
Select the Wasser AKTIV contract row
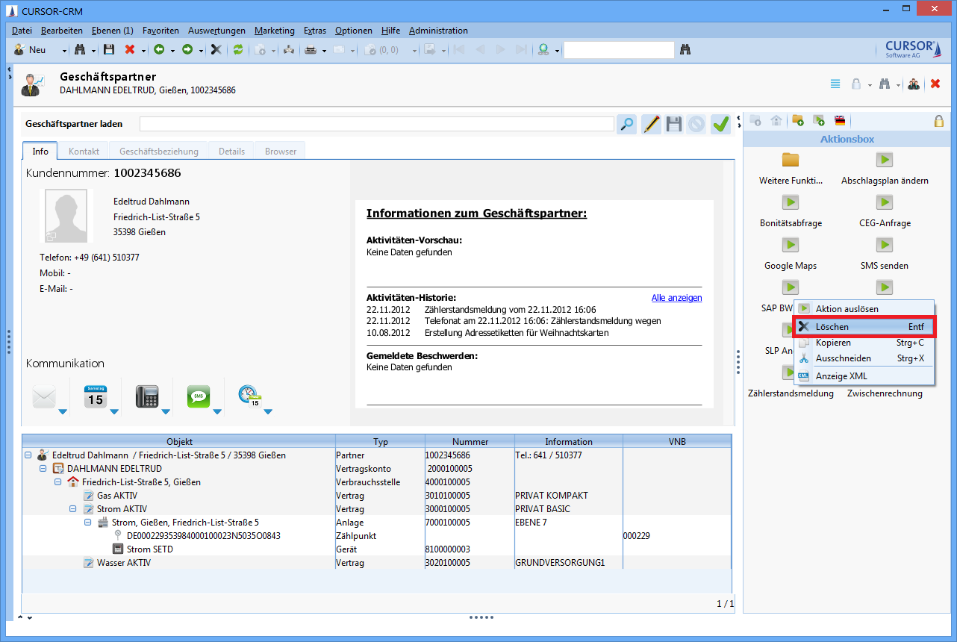point(123,563)
